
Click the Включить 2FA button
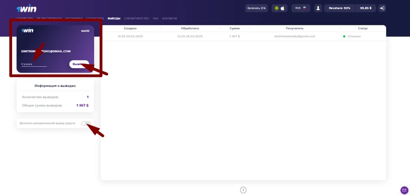pyautogui.click(x=256, y=8)
